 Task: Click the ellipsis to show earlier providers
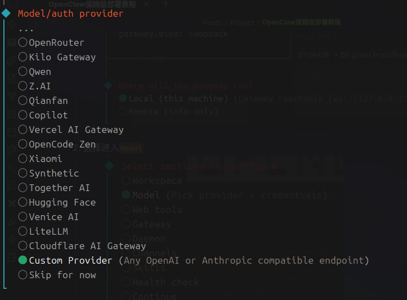pyautogui.click(x=26, y=28)
